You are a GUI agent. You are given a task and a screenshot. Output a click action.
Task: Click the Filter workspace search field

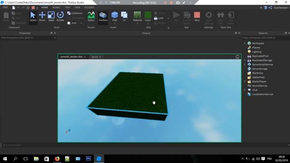[266, 38]
